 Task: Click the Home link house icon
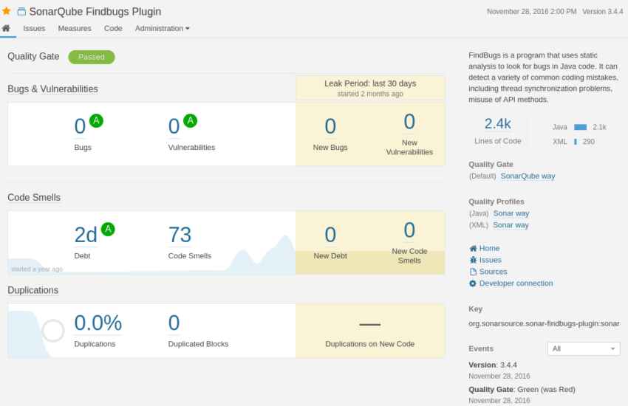(x=473, y=249)
